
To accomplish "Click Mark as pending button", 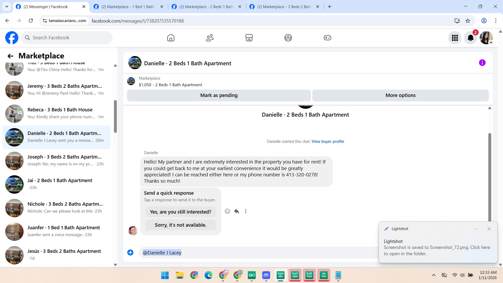I will tap(219, 95).
